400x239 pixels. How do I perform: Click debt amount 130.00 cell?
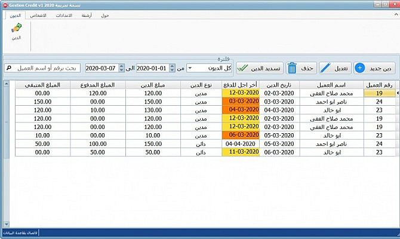point(153,110)
